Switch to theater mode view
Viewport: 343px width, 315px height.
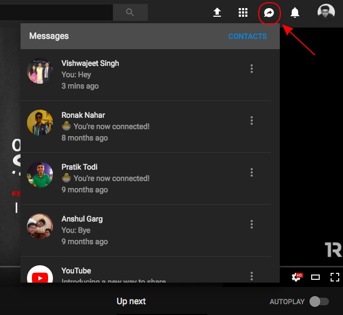[x=315, y=277]
